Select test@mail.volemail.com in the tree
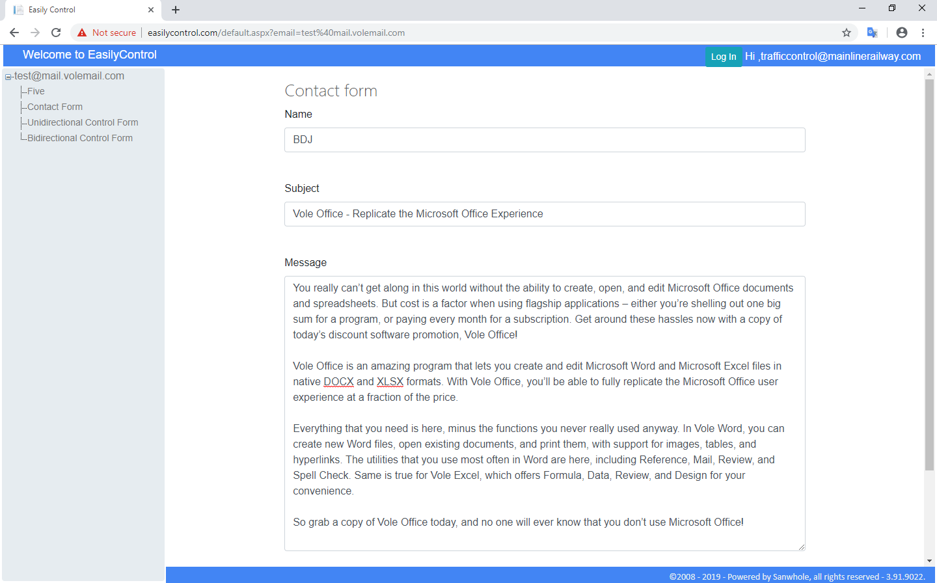The width and height of the screenshot is (937, 583). [69, 76]
